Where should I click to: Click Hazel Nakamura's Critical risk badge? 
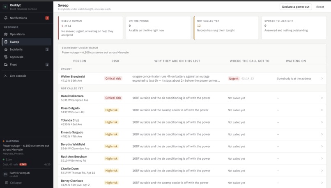pyautogui.click(x=113, y=98)
